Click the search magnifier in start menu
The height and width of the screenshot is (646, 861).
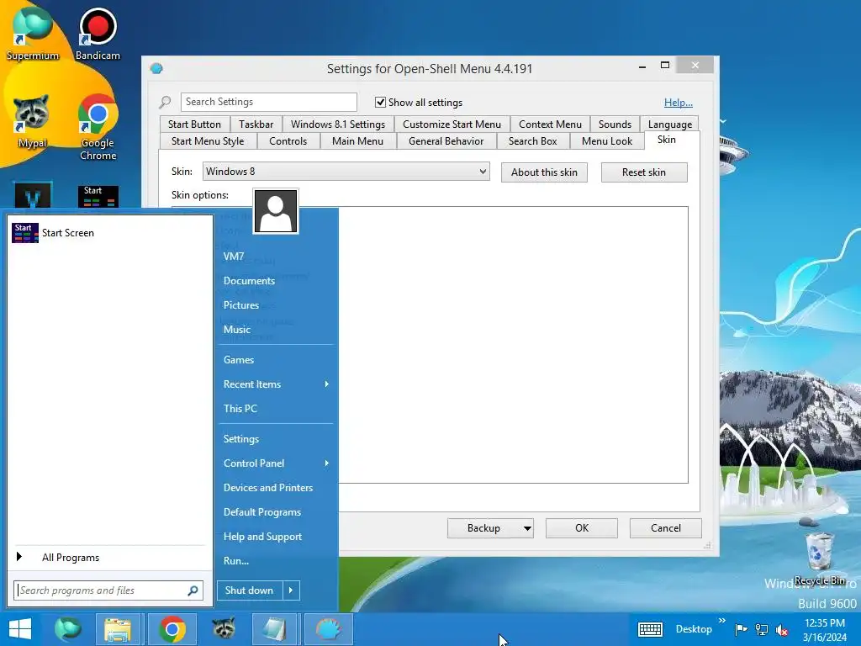point(193,590)
